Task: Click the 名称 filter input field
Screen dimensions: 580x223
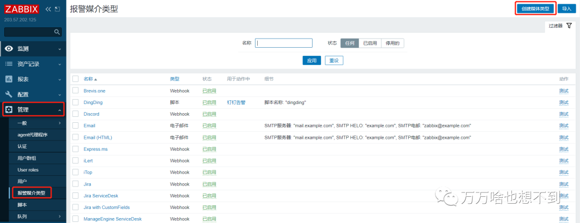Action: pyautogui.click(x=284, y=43)
